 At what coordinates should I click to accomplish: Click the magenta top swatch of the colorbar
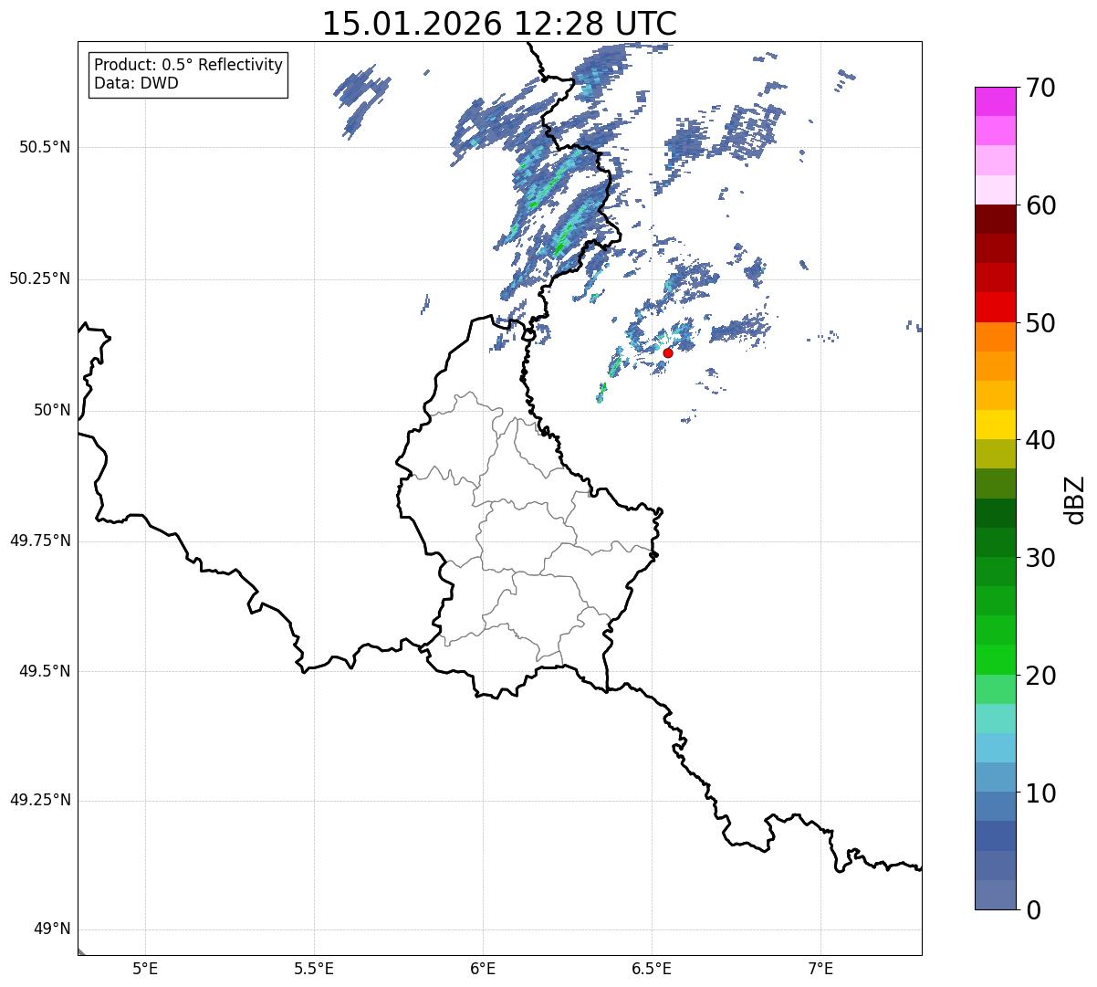tap(995, 101)
